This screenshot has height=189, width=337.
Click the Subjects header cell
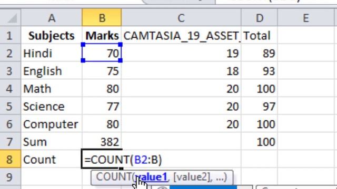52,35
